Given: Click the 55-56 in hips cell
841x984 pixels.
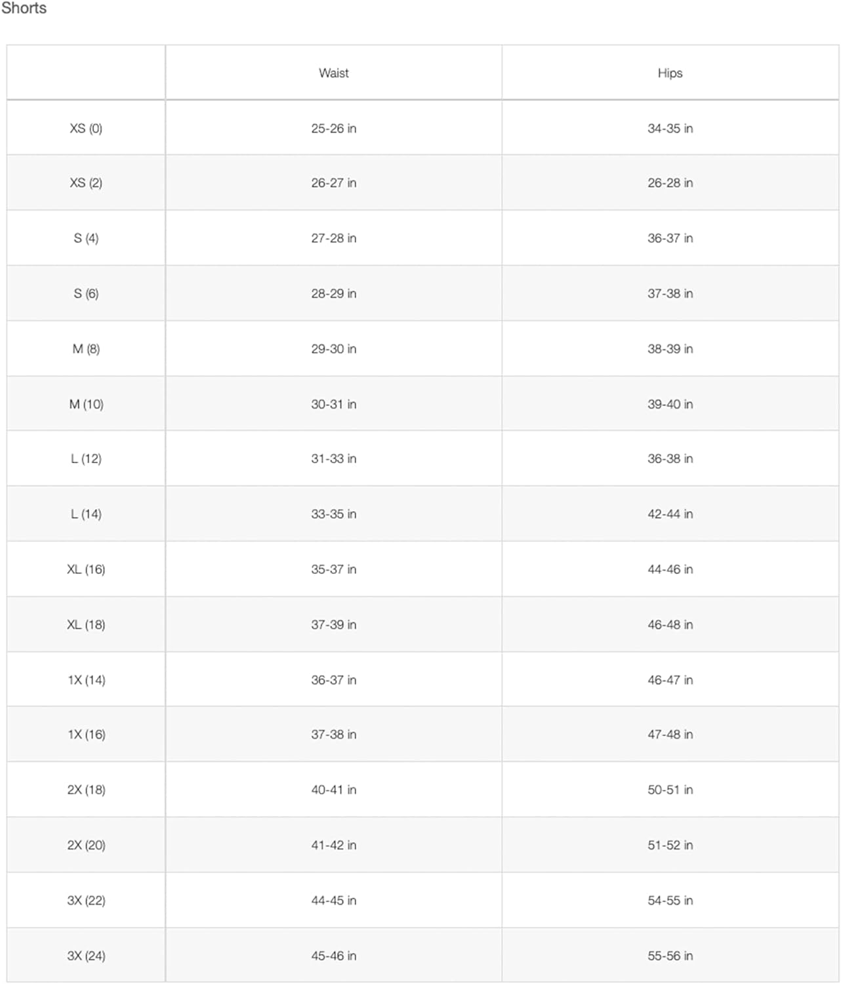Looking at the screenshot, I should (x=670, y=956).
